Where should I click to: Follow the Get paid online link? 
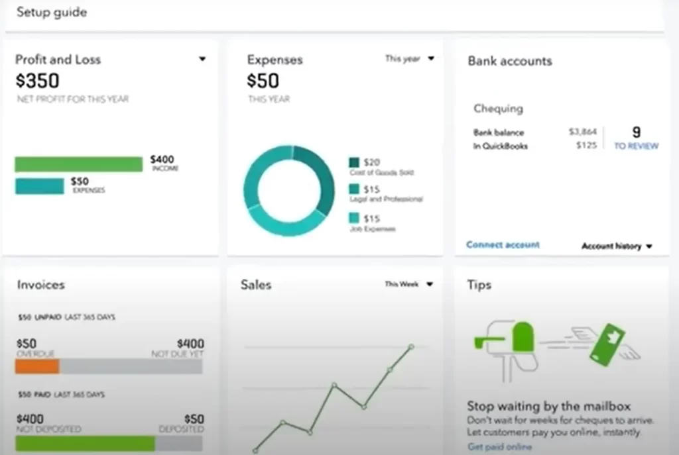(500, 447)
